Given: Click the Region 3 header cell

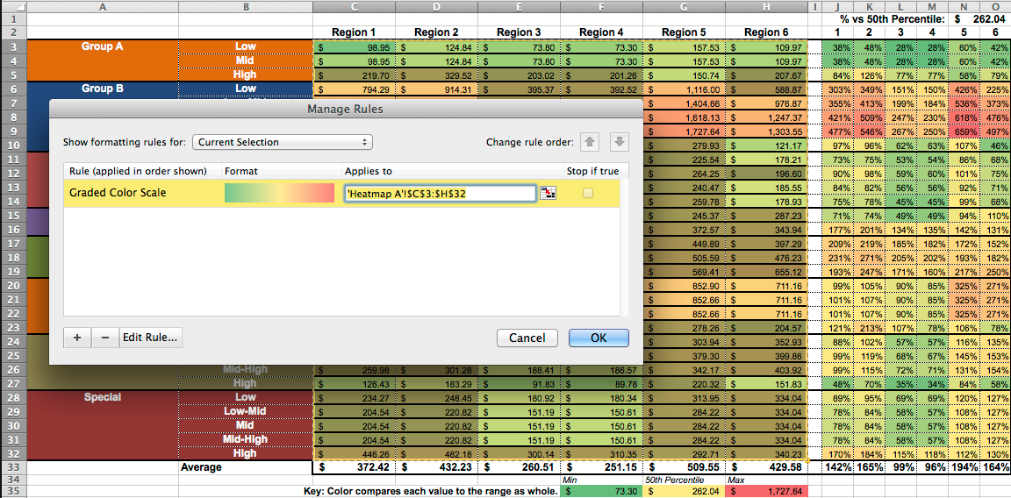Looking at the screenshot, I should [x=520, y=32].
